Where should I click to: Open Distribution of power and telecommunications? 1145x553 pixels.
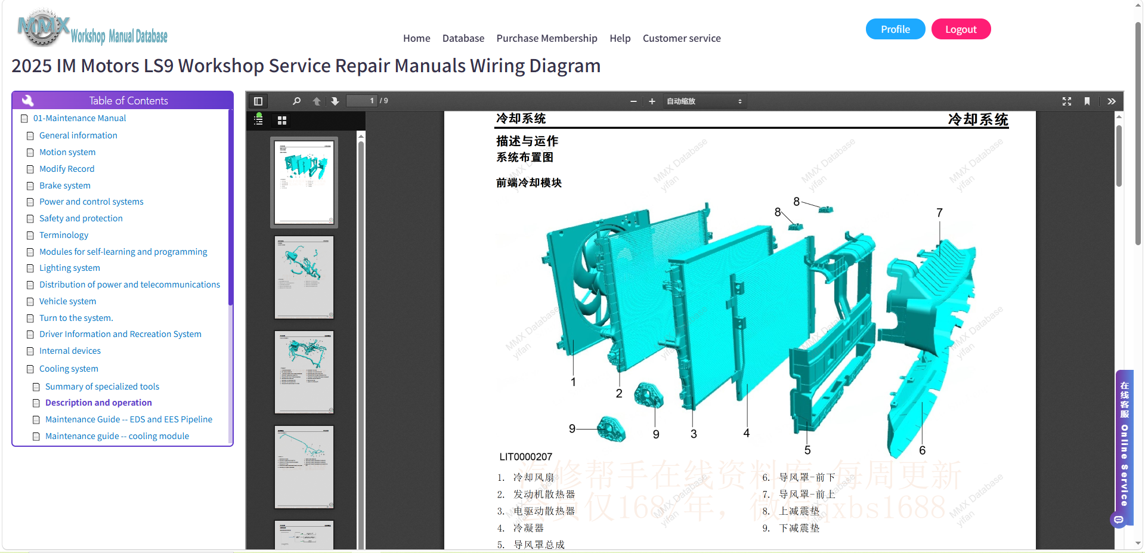pos(129,285)
